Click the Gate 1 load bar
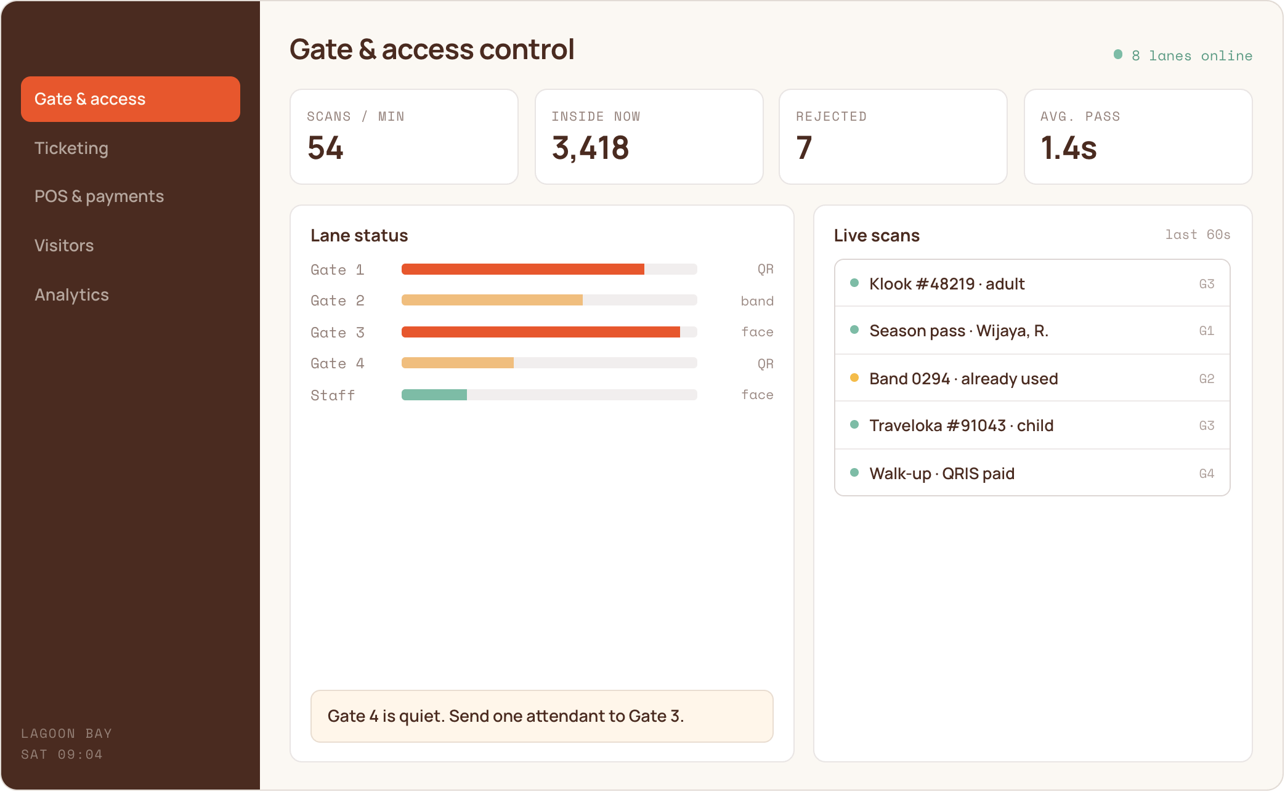Viewport: 1285px width, 792px height. (x=549, y=269)
